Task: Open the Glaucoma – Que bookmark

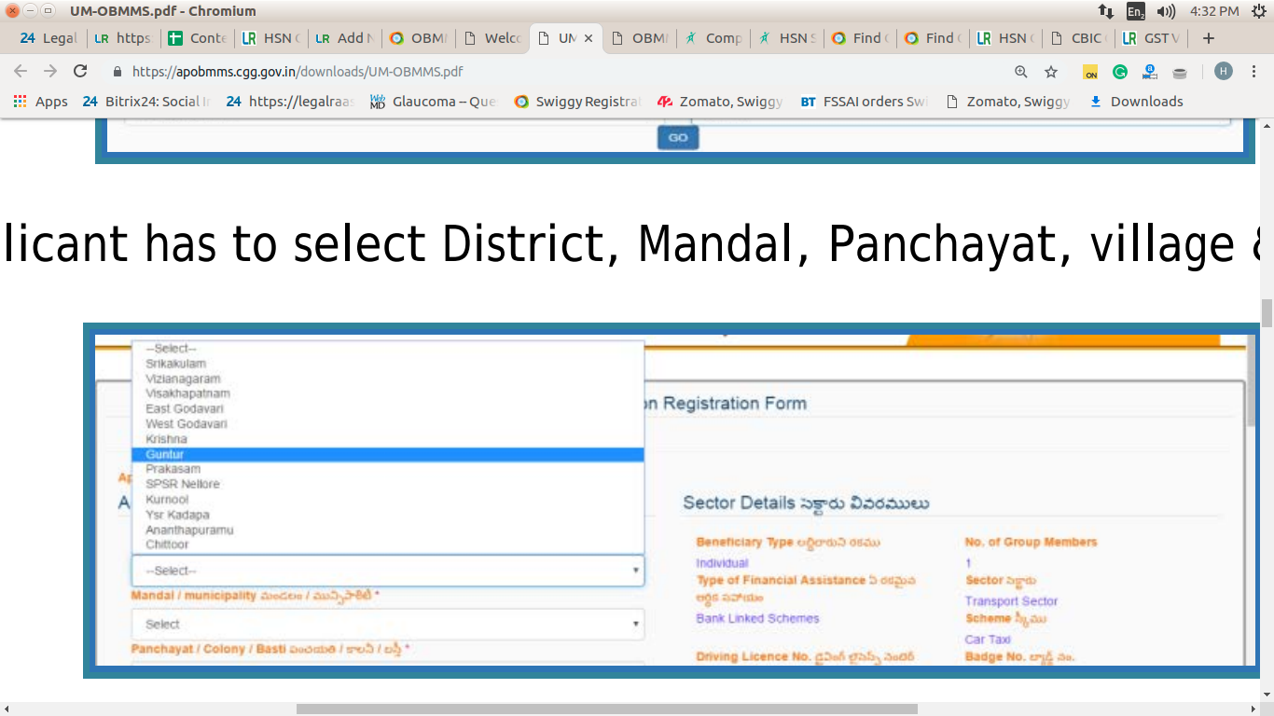Action: coord(434,102)
